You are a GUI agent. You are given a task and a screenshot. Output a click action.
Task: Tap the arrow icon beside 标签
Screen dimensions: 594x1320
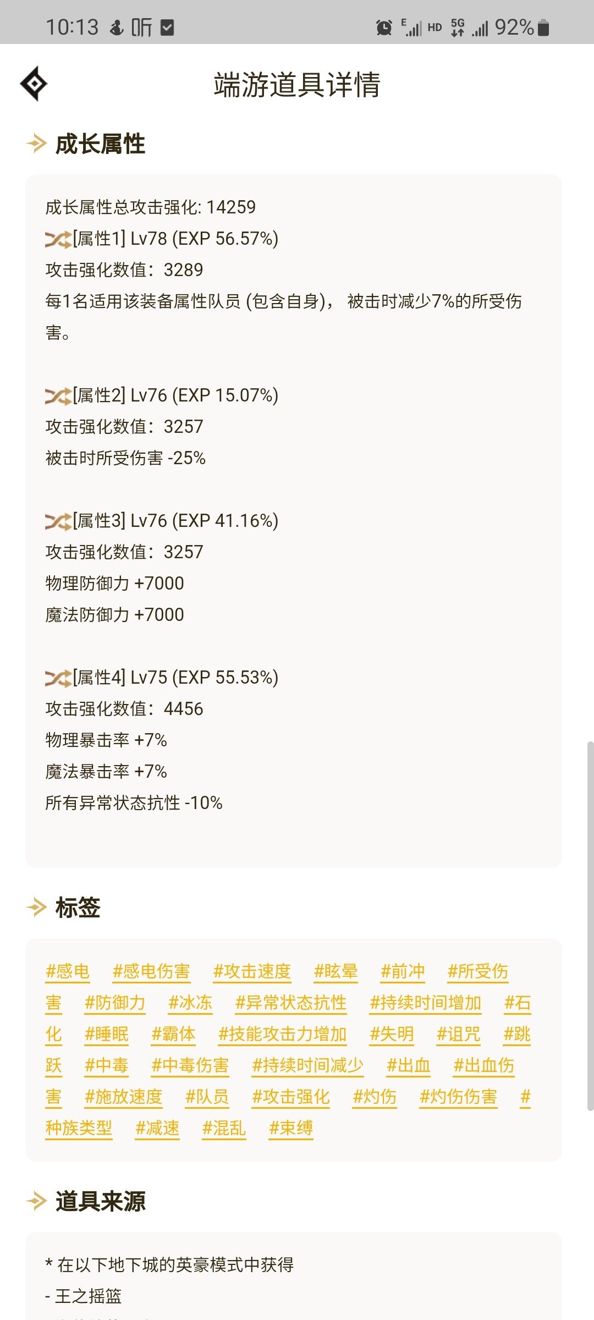(x=37, y=908)
